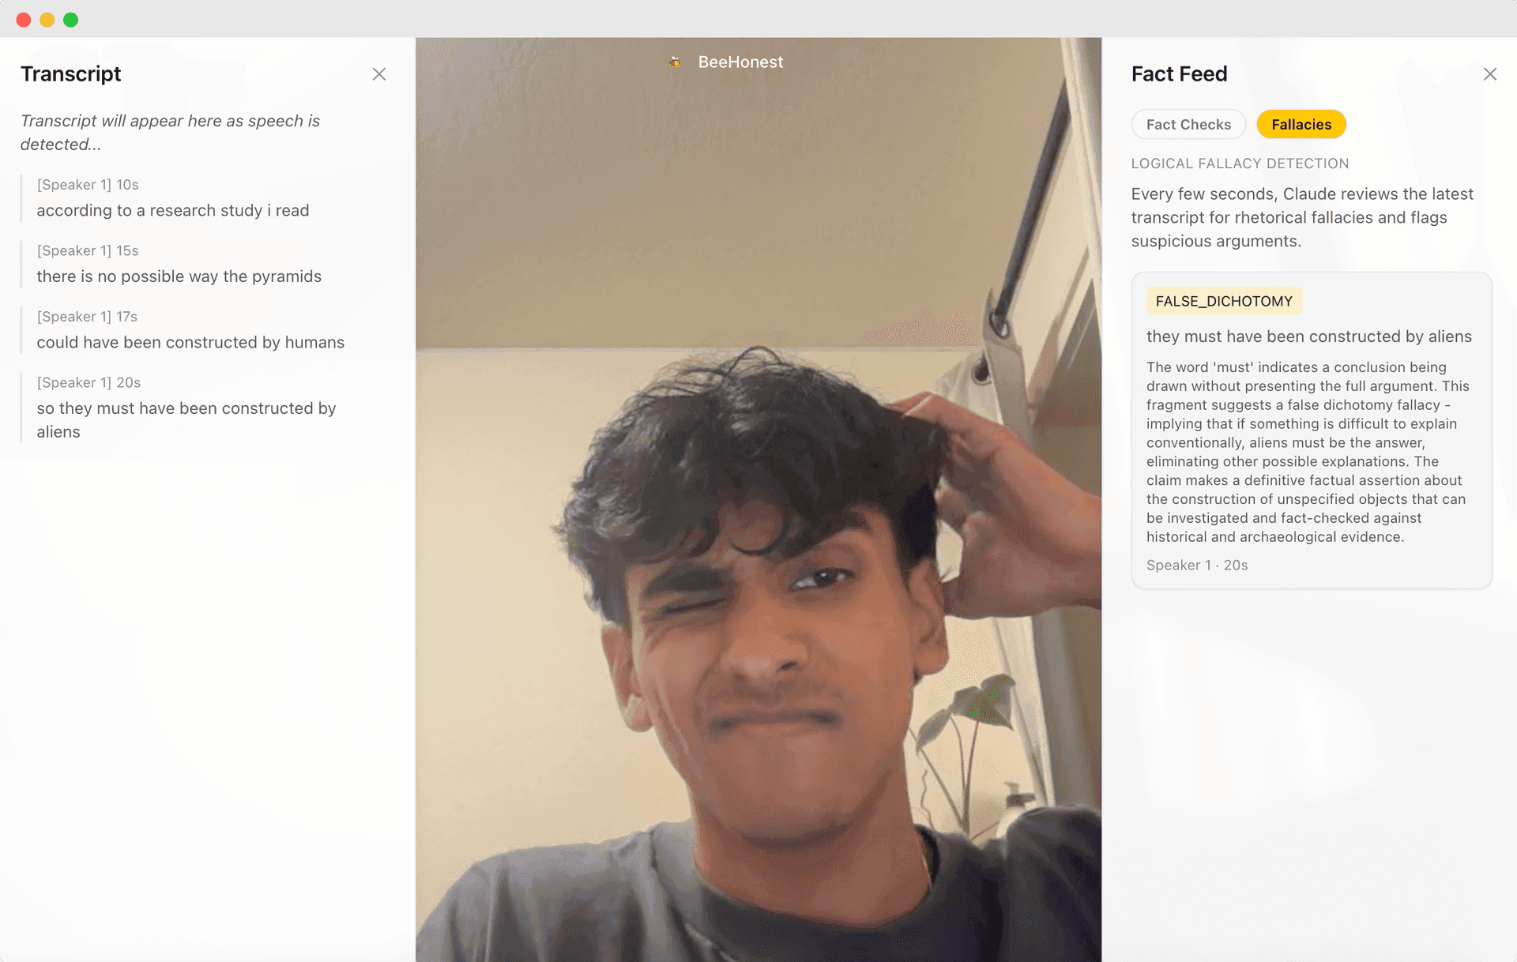Viewport: 1517px width, 962px height.
Task: Click the bee icon next to BeeHonest title
Action: click(676, 62)
